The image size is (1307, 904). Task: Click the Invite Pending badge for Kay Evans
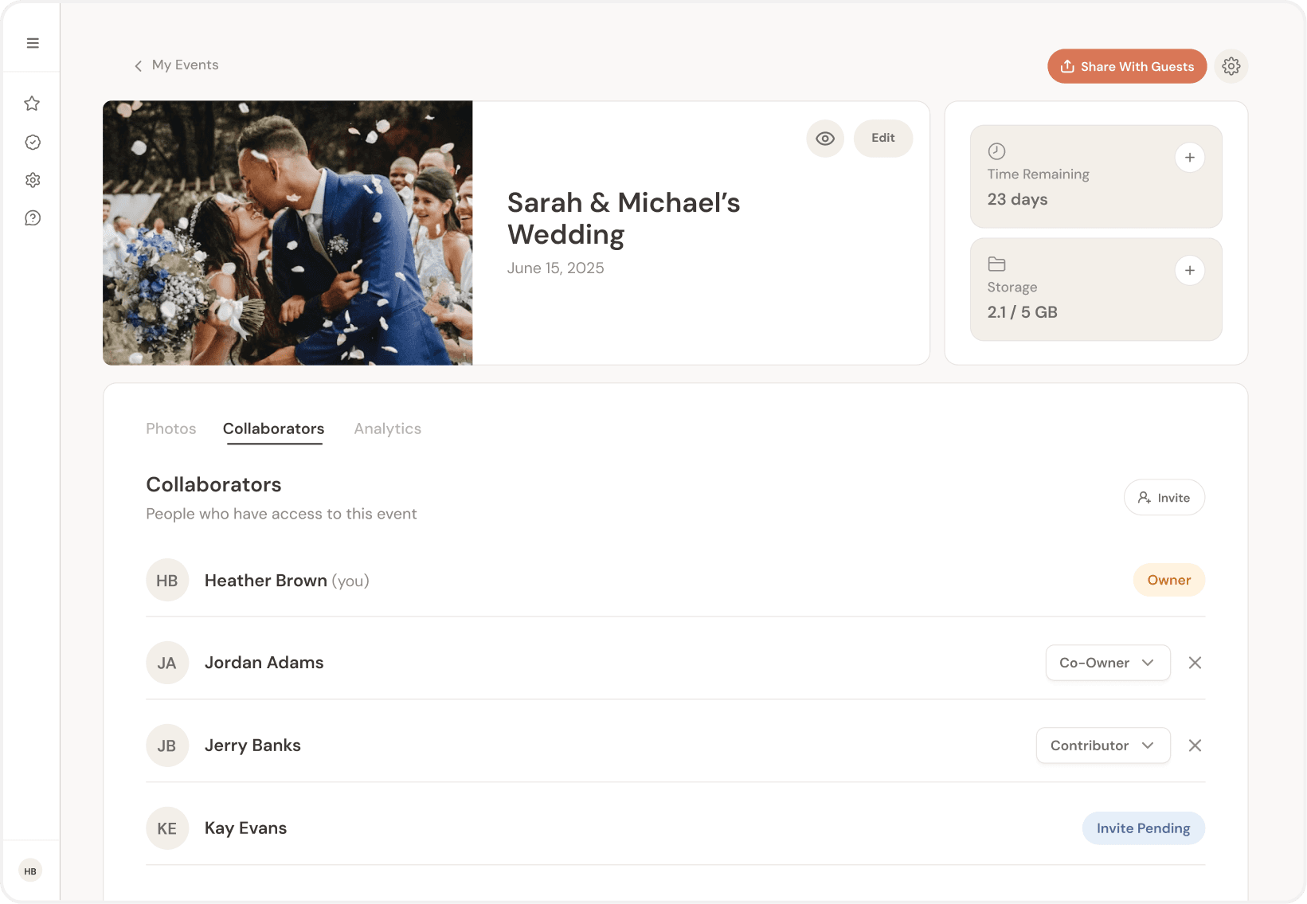coord(1144,828)
